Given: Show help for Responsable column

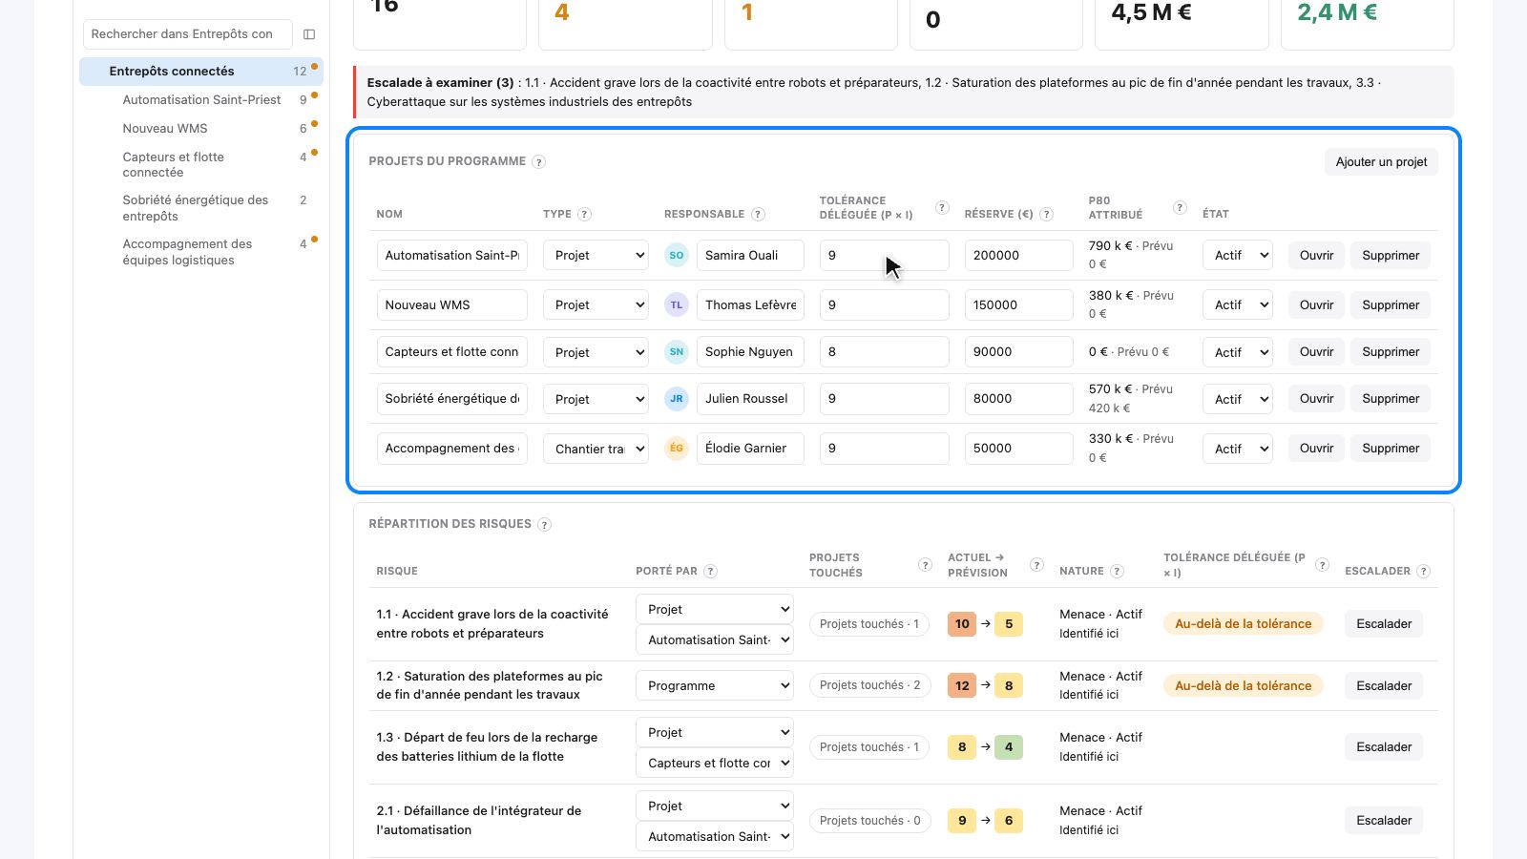Looking at the screenshot, I should (x=758, y=215).
